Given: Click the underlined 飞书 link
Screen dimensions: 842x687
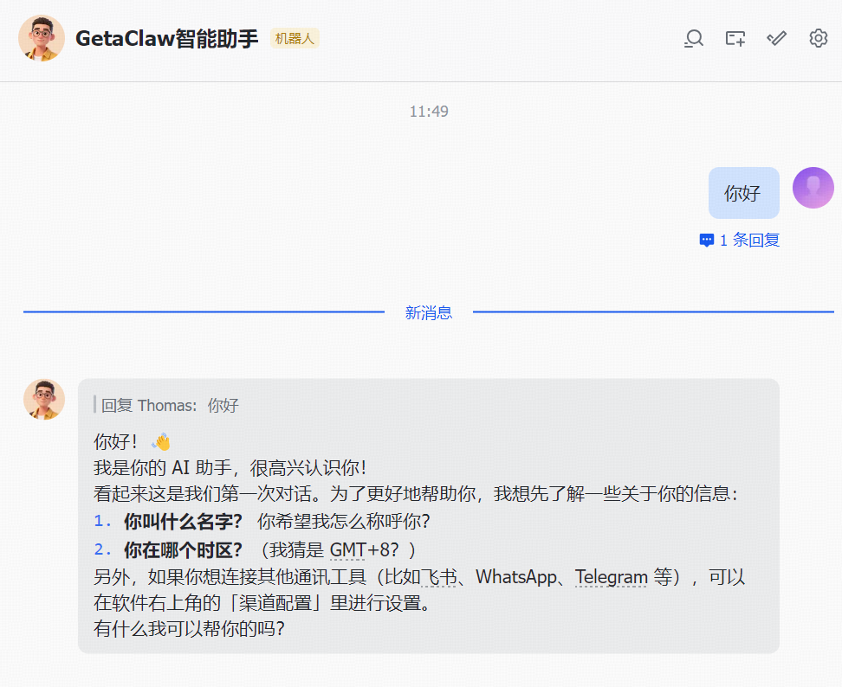Looking at the screenshot, I should 440,576.
